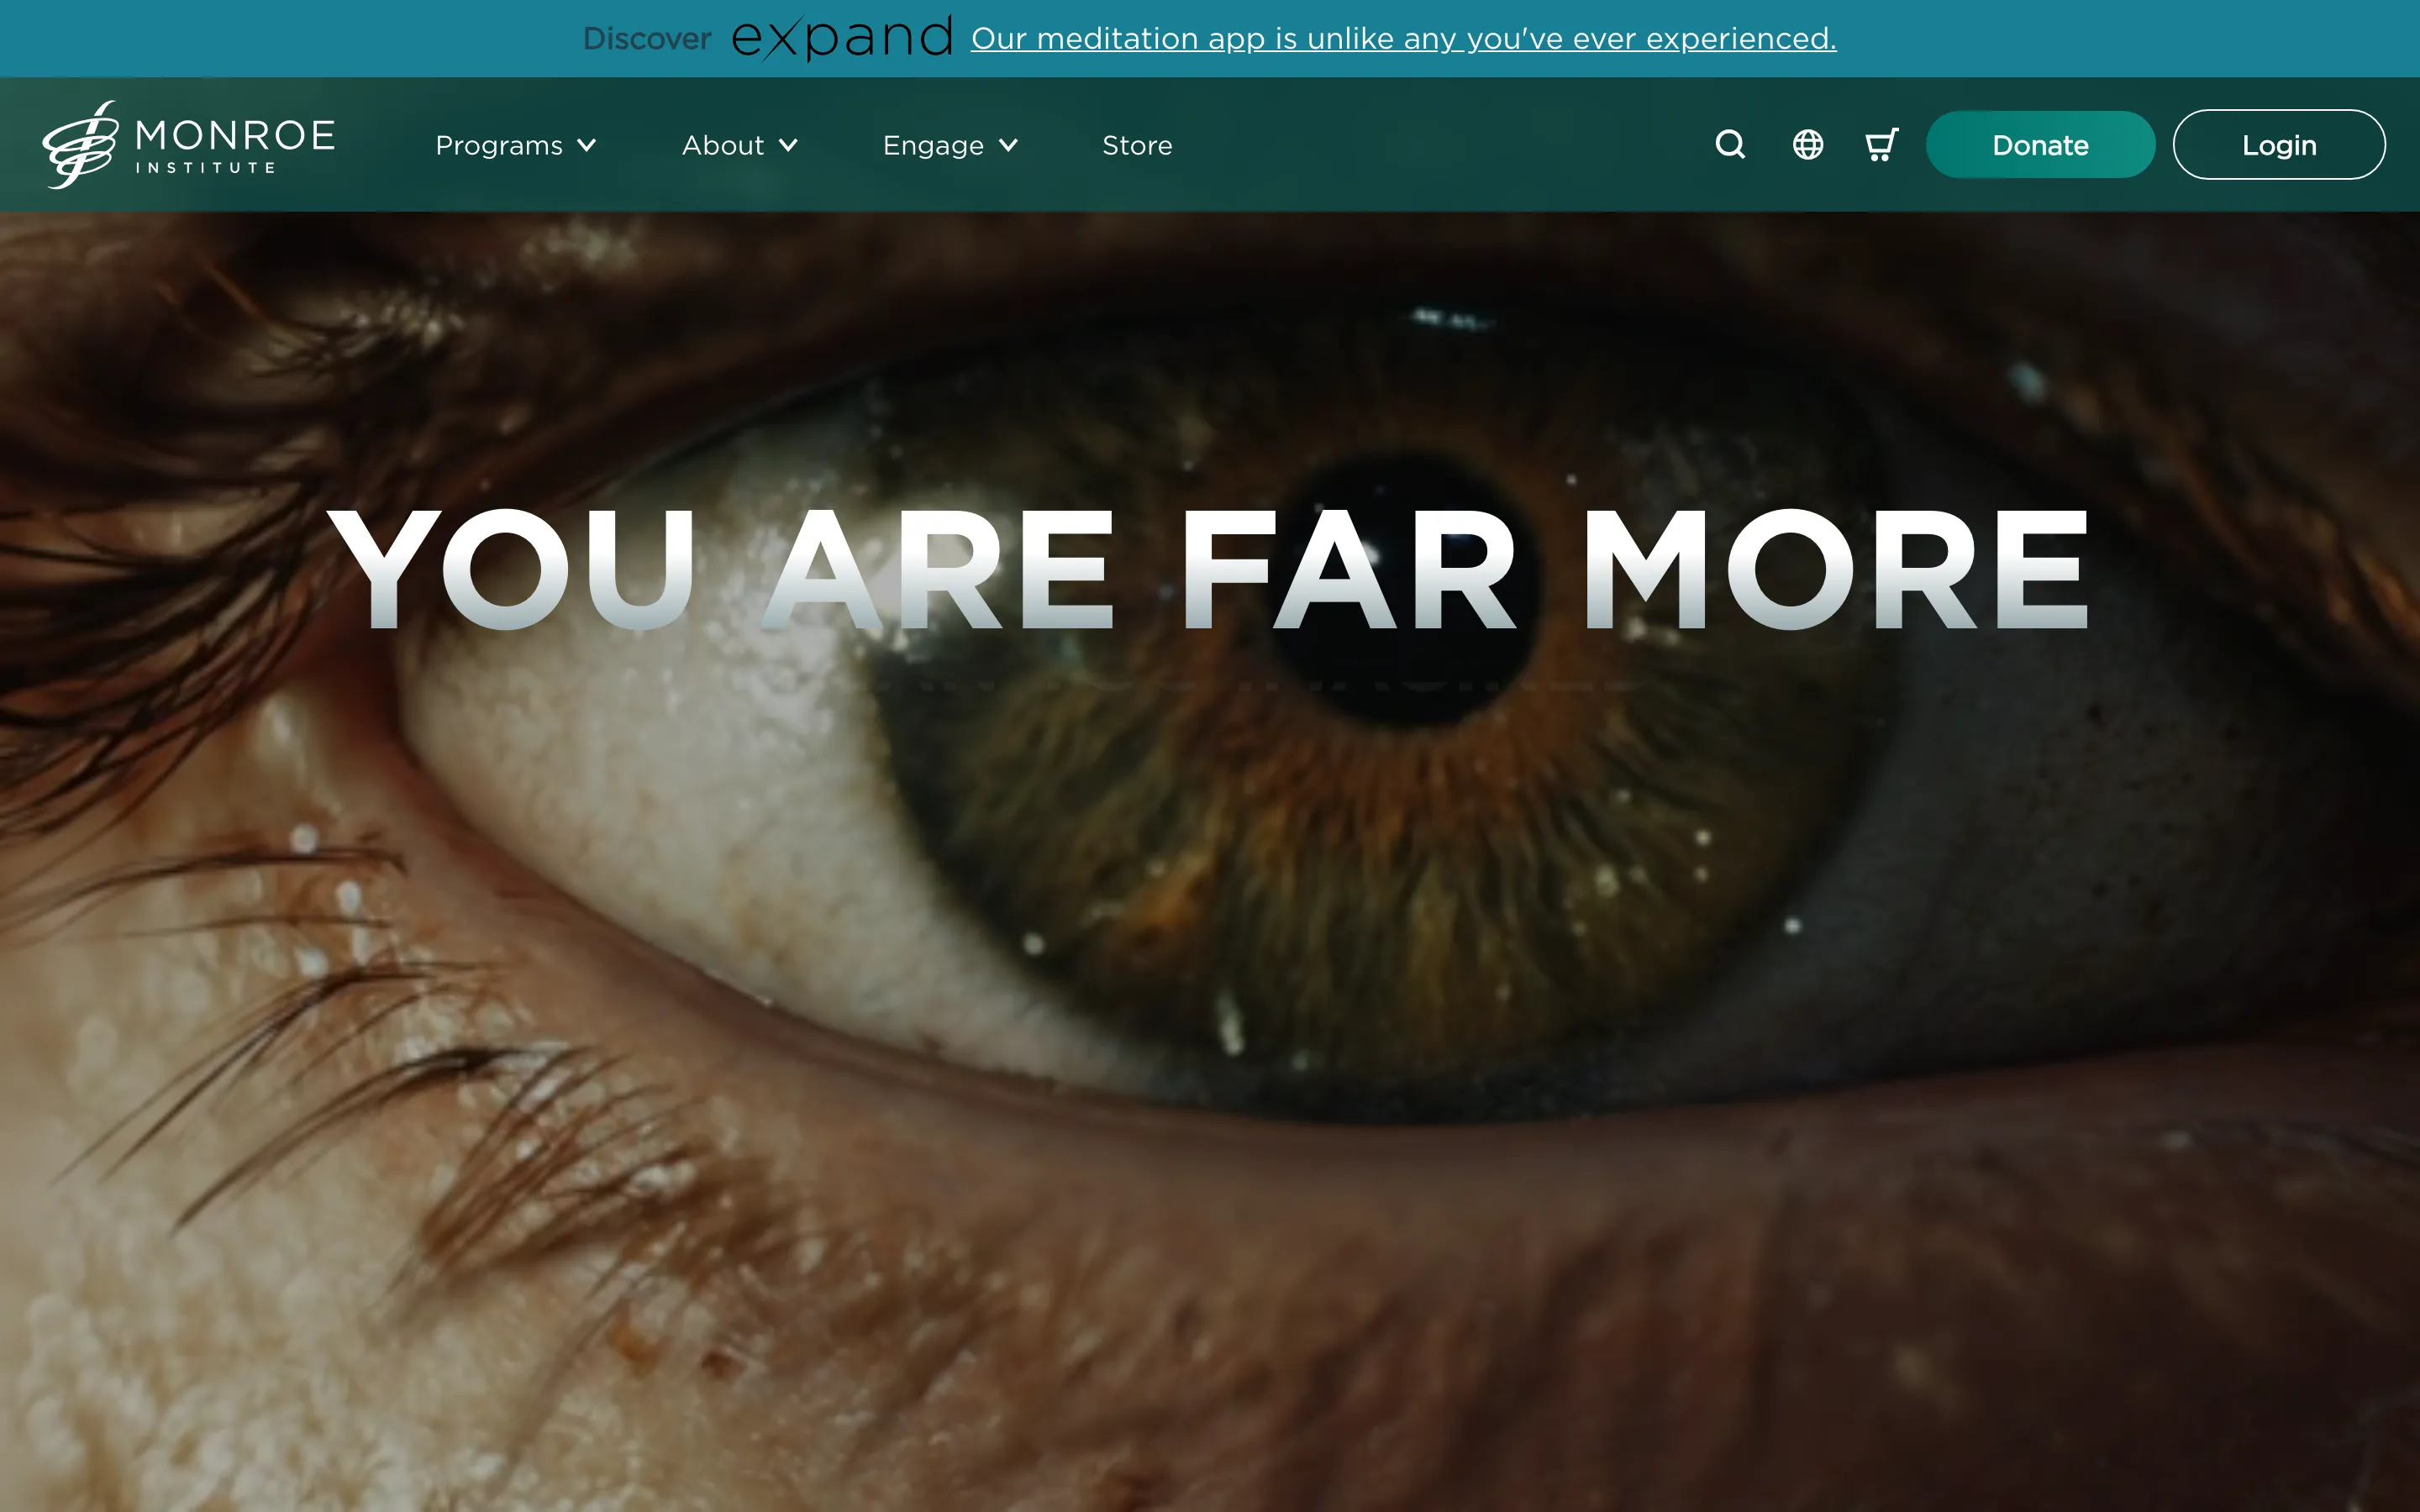Screen dimensions: 2420x1512
Task: Click the Engage chevron arrow
Action: [1010, 145]
